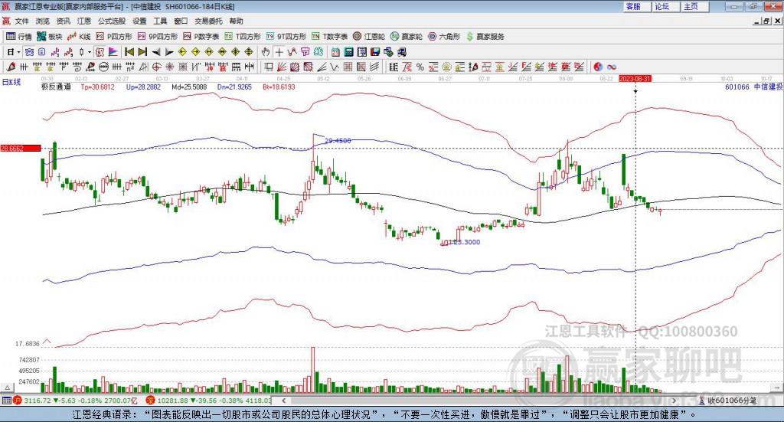Viewport: 784px width, 422px height.
Task: Click the red crosshair target drawing icon
Action: [156, 67]
